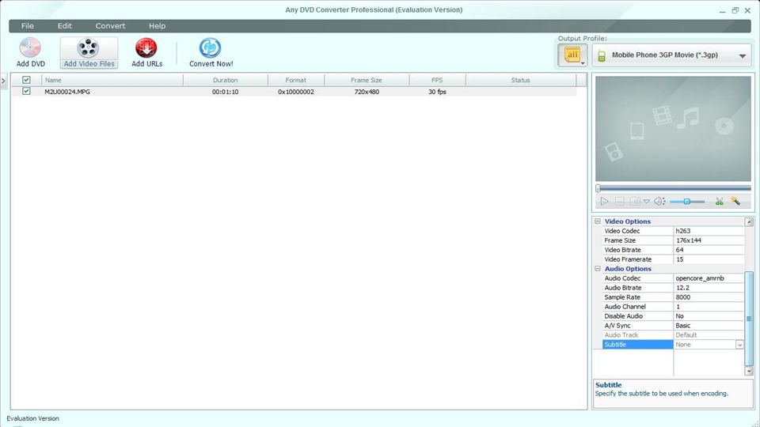The image size is (760, 427).
Task: Sort by the Frame Size column header
Action: click(367, 80)
